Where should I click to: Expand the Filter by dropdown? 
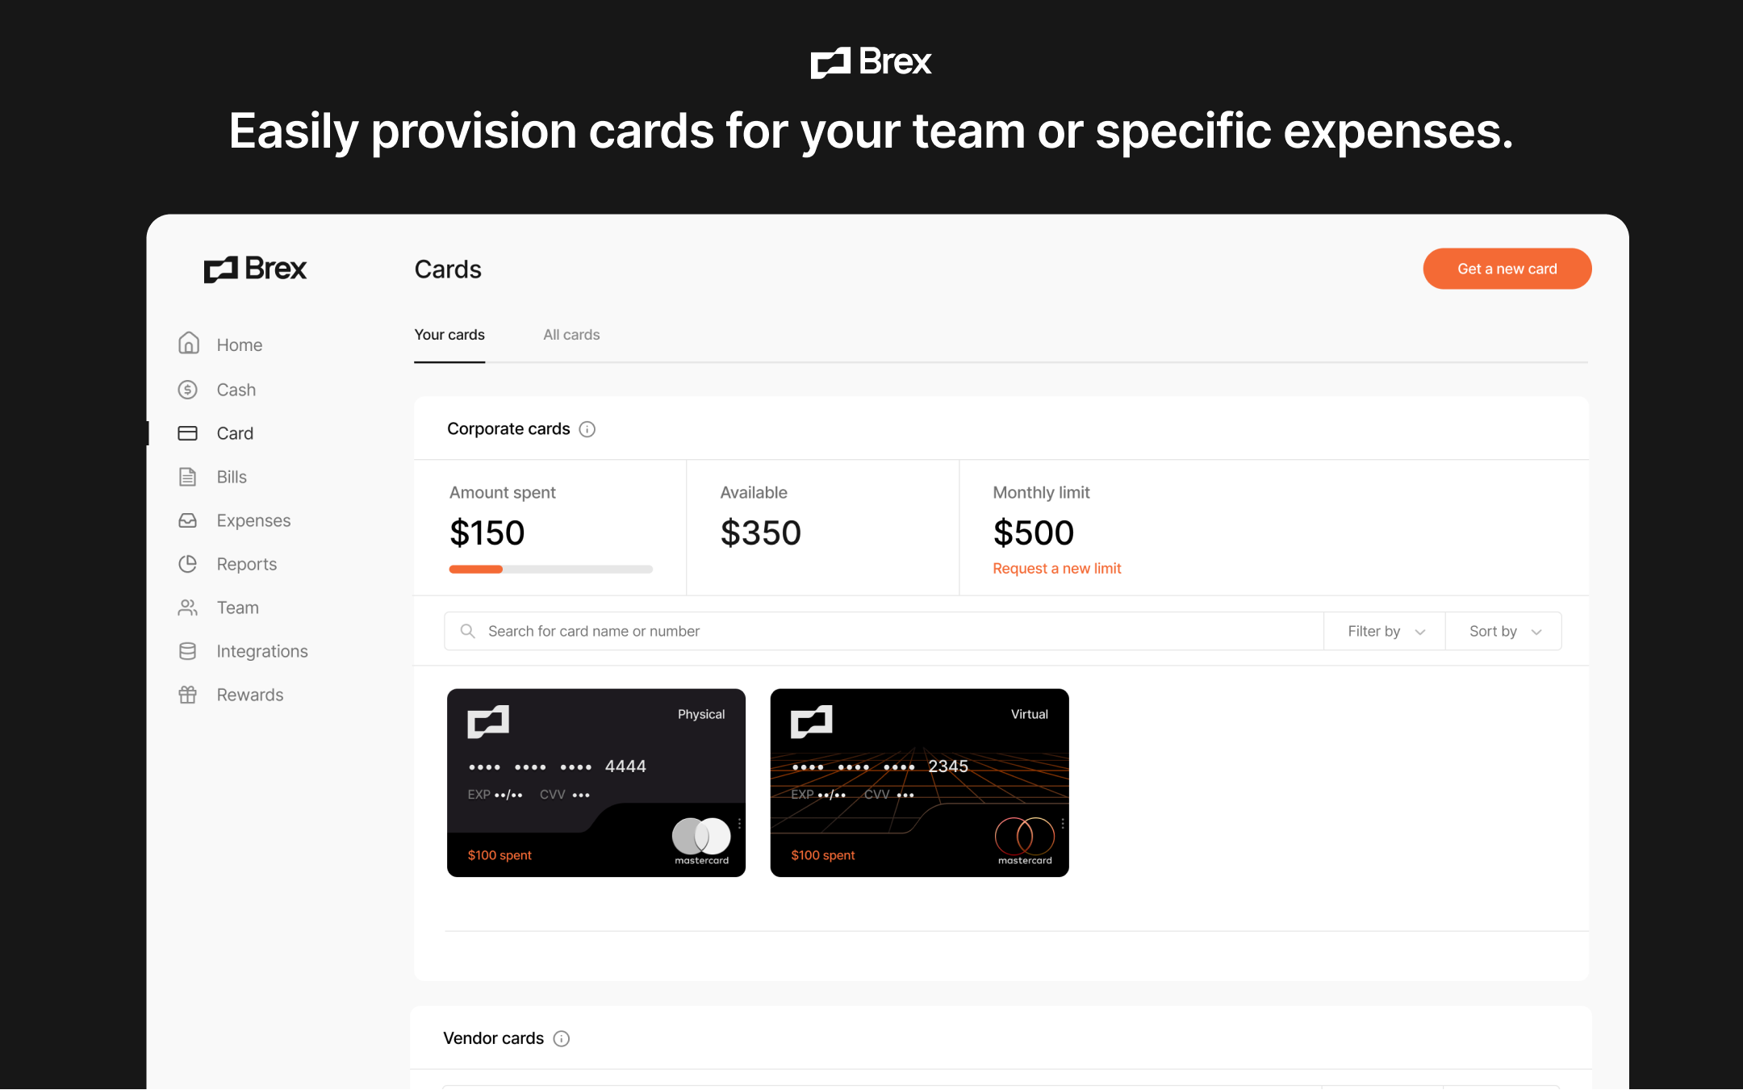click(x=1386, y=631)
